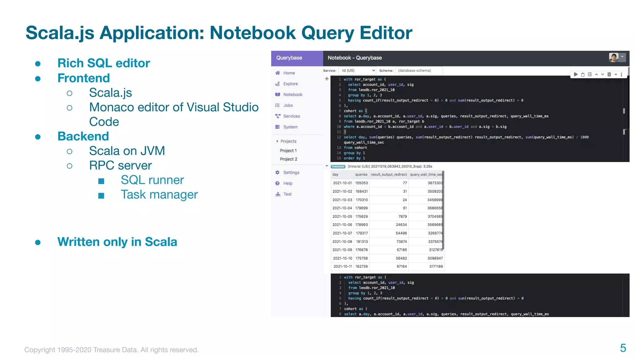
Task: Click the Notebook book icon
Action: coord(278,95)
